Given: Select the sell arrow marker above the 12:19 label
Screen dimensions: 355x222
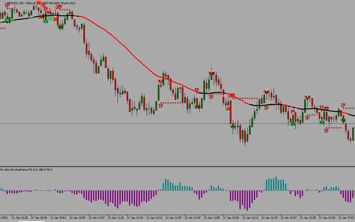Looking at the screenshot, I should point(267,91).
